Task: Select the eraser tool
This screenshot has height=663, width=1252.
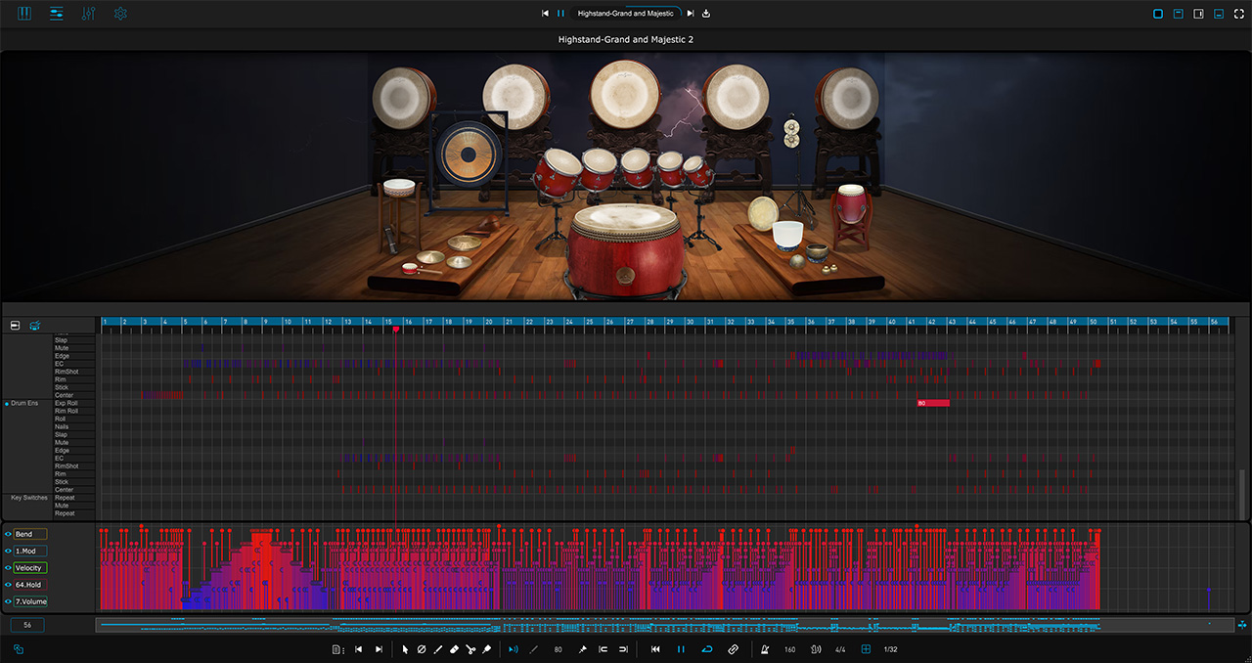Action: (x=454, y=649)
